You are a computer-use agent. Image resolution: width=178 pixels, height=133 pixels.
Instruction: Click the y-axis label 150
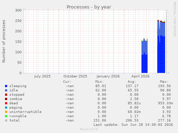click(18, 42)
